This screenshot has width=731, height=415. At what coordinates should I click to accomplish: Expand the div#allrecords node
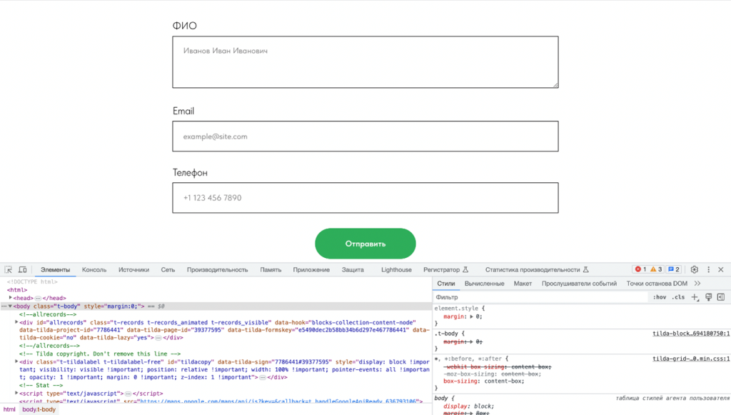(16, 322)
